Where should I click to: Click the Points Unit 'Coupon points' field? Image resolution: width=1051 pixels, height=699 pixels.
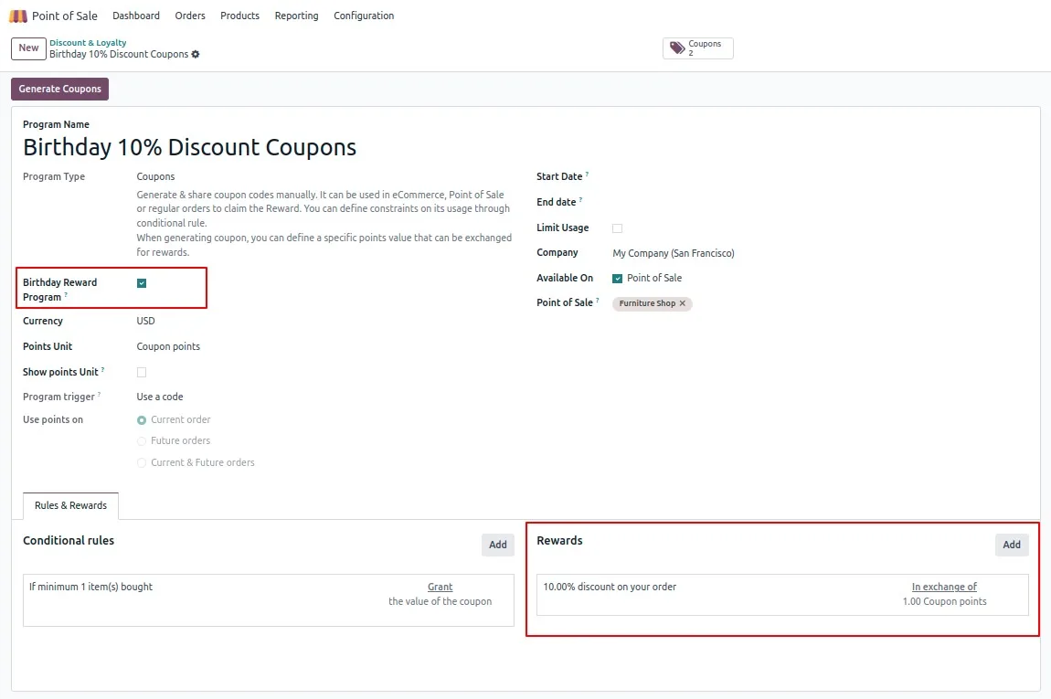[x=168, y=346]
